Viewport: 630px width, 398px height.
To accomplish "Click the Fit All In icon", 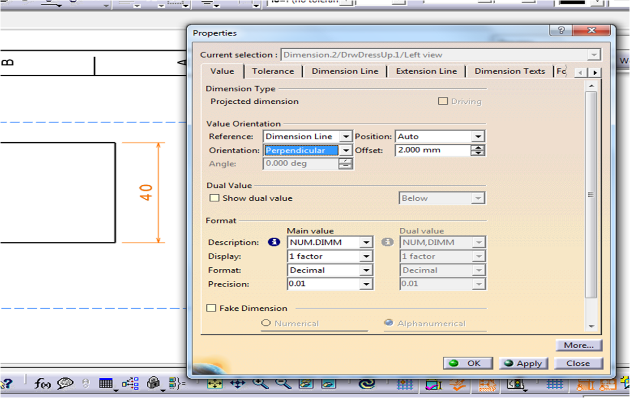I will coord(215,384).
